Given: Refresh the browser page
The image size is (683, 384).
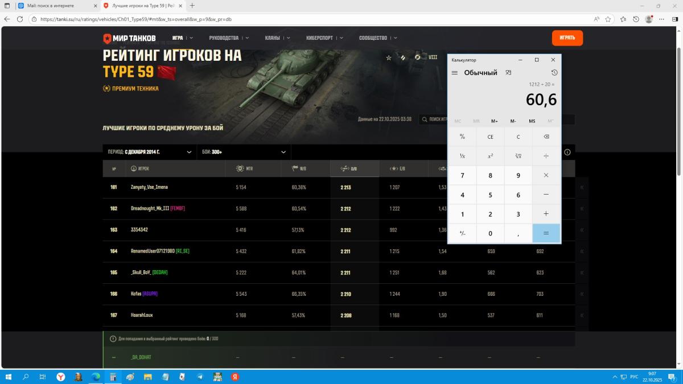Looking at the screenshot, I should pyautogui.click(x=20, y=19).
